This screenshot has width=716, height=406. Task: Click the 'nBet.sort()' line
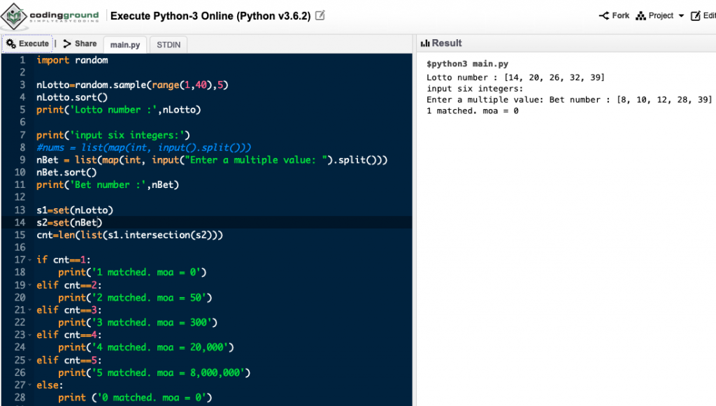click(66, 173)
